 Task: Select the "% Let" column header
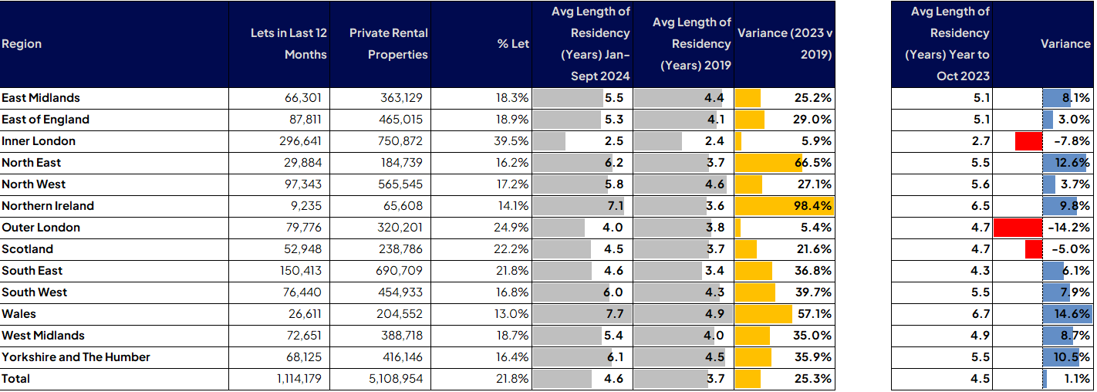coord(513,44)
